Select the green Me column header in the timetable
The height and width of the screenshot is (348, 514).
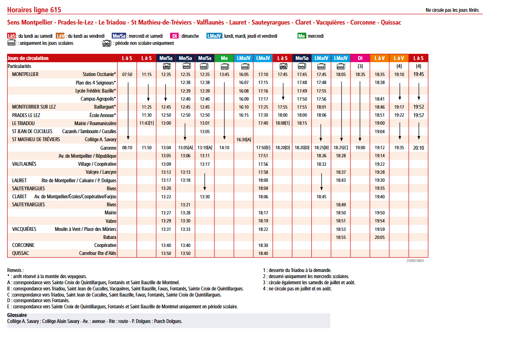point(224,58)
